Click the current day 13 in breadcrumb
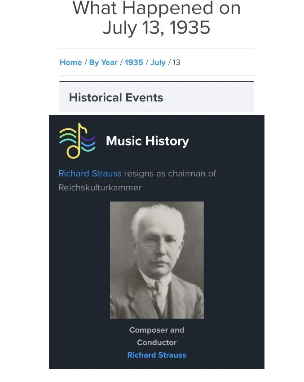This screenshot has width=304, height=382. [x=176, y=62]
